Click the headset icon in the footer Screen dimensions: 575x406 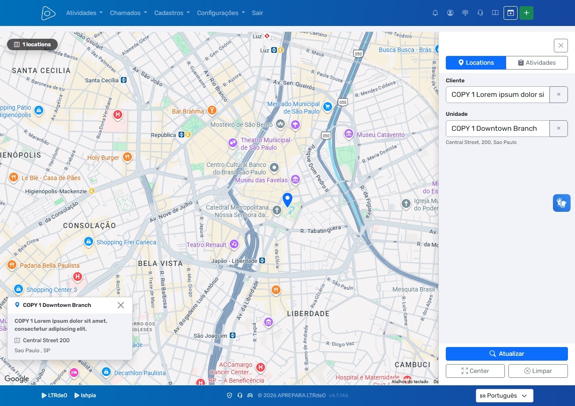tap(240, 395)
